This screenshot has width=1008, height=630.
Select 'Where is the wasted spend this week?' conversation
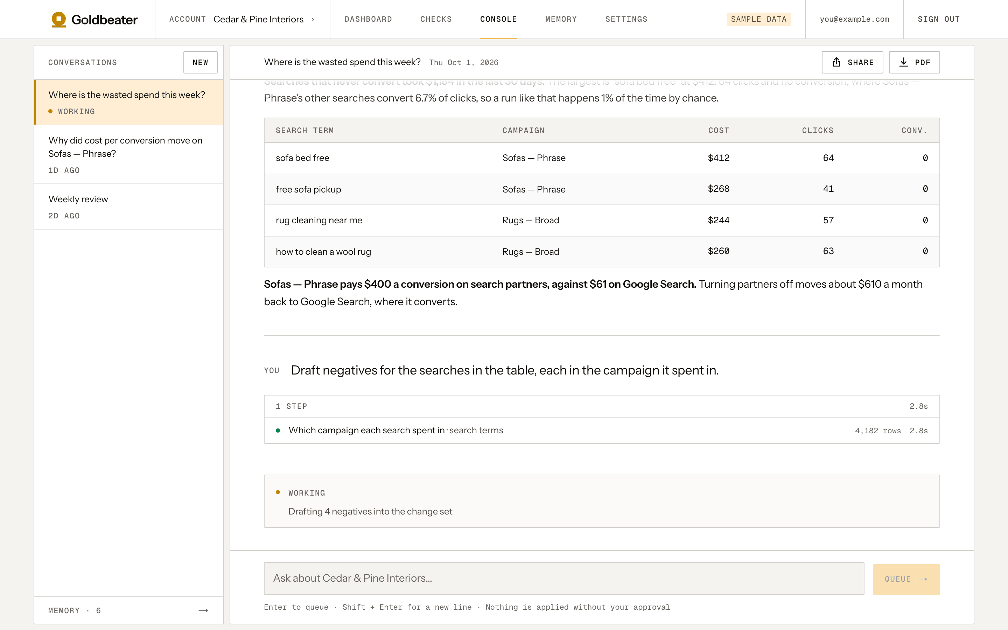click(x=129, y=102)
